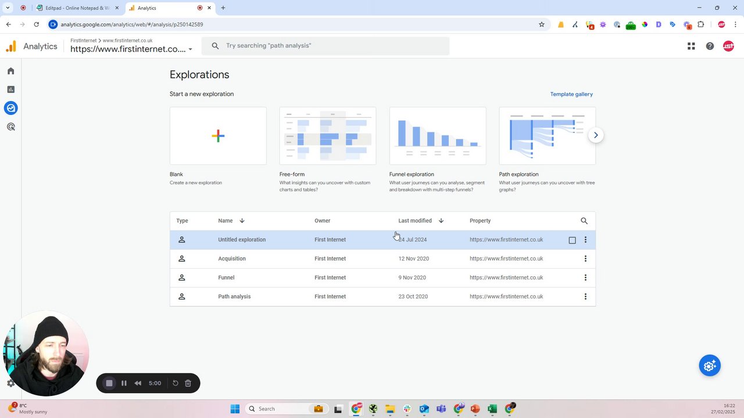744x418 pixels.
Task: Click the Analytics search input field
Action: (x=325, y=46)
